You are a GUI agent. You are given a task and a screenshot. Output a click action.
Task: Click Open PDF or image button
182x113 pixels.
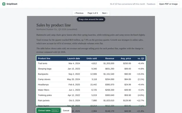coord(168,4)
